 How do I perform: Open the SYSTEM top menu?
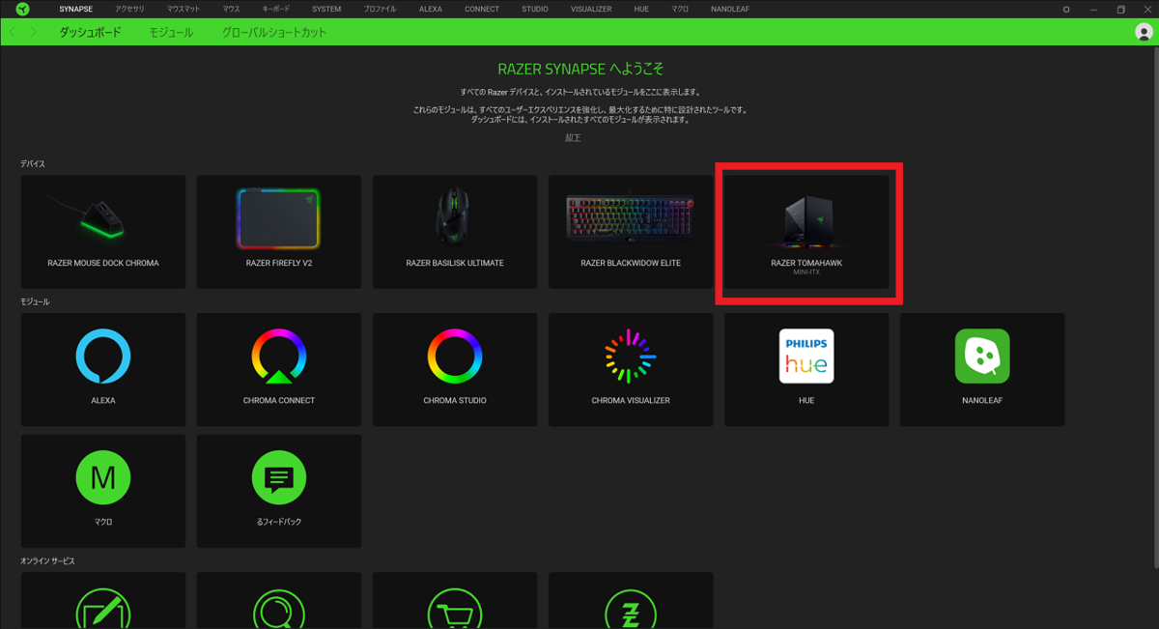(x=326, y=9)
